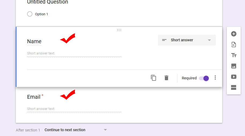Add a video with the play icon
The width and height of the screenshot is (245, 136).
[x=233, y=77]
